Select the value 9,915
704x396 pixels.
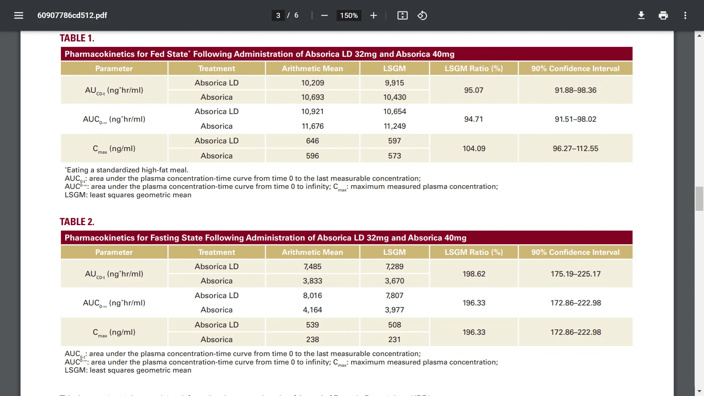pos(395,83)
